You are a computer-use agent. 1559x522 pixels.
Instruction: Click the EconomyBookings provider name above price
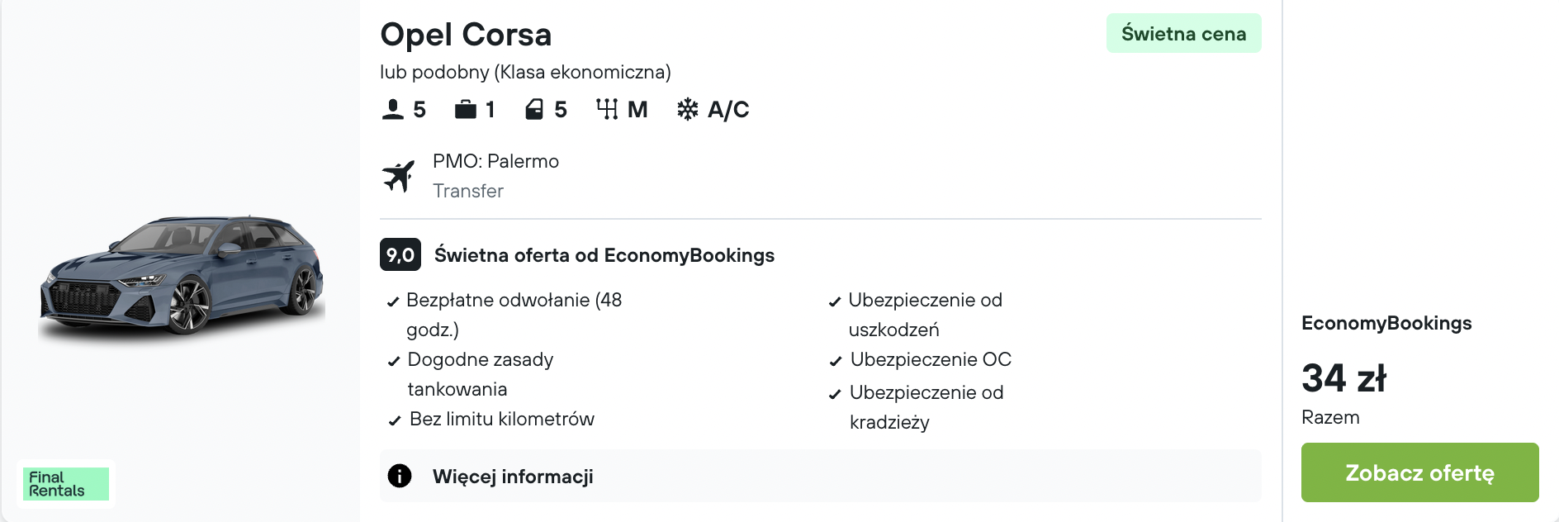(x=1386, y=323)
